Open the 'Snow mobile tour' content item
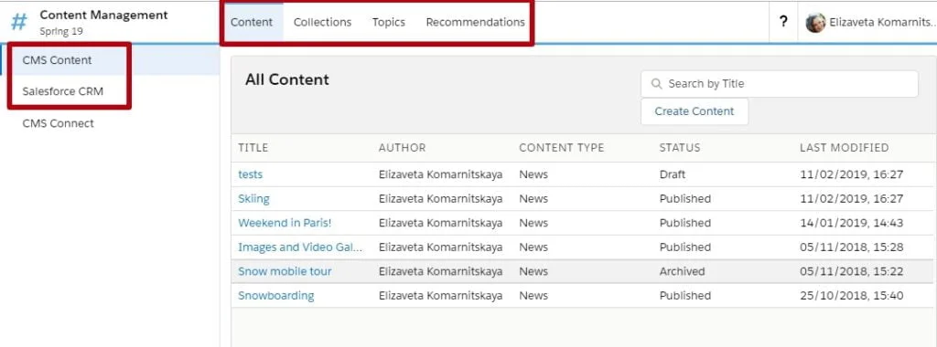 point(285,271)
